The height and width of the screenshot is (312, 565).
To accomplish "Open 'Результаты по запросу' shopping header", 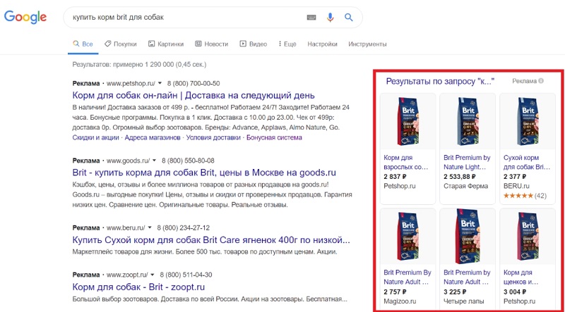I will point(440,81).
